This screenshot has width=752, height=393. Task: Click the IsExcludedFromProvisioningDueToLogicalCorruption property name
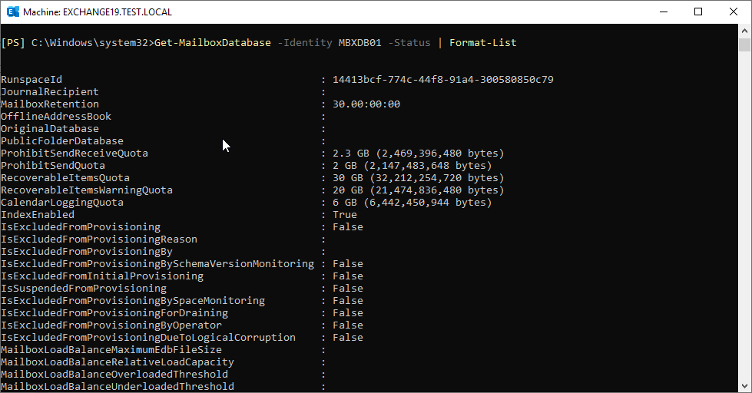(148, 338)
